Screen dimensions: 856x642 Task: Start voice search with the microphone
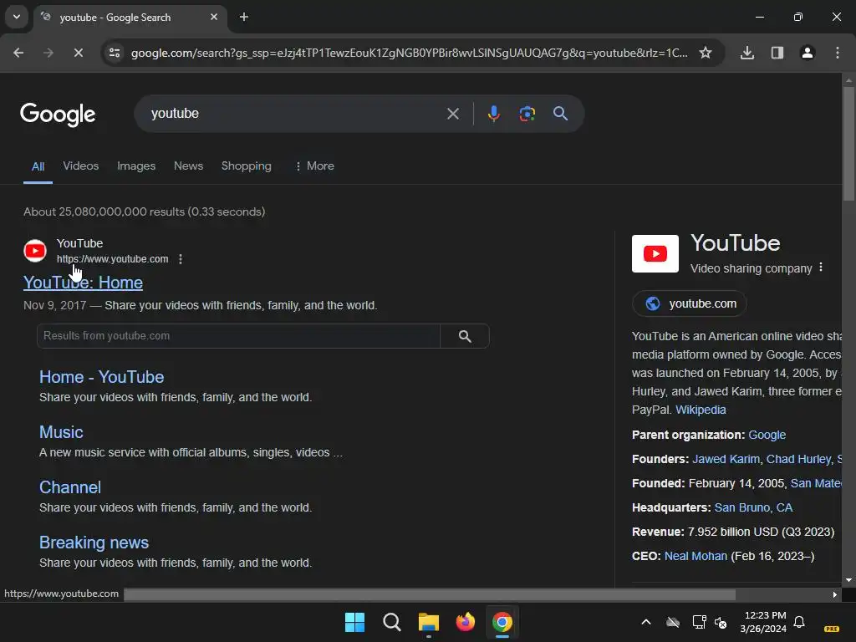point(493,114)
